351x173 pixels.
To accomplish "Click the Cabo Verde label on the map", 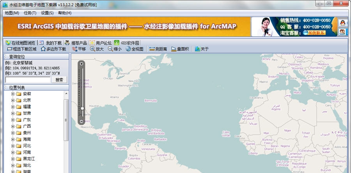I will coord(226,134).
